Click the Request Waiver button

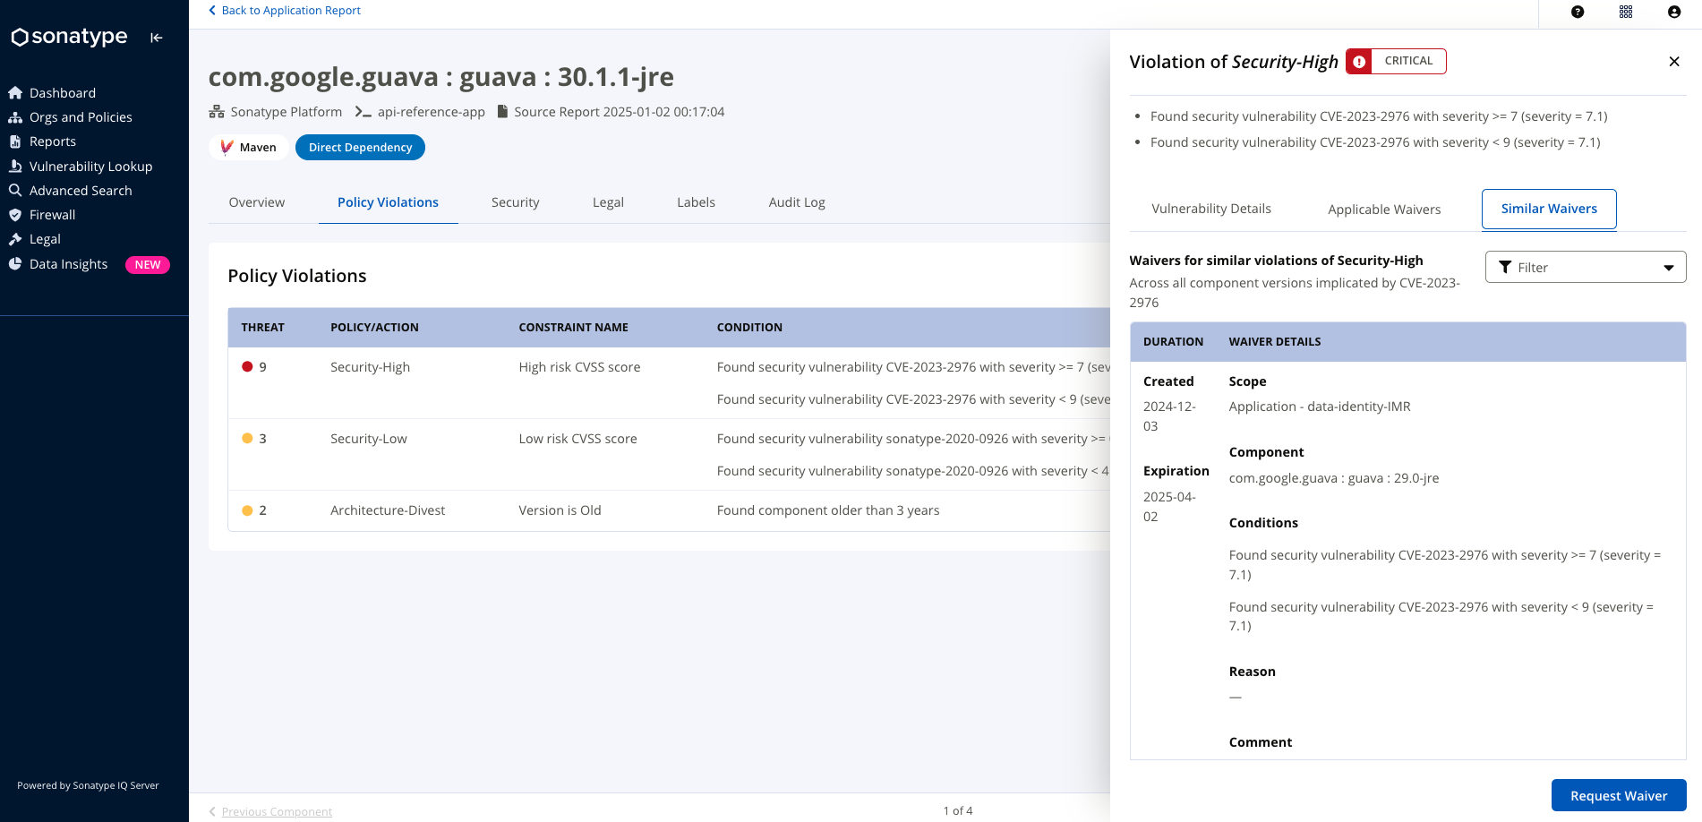1619,796
